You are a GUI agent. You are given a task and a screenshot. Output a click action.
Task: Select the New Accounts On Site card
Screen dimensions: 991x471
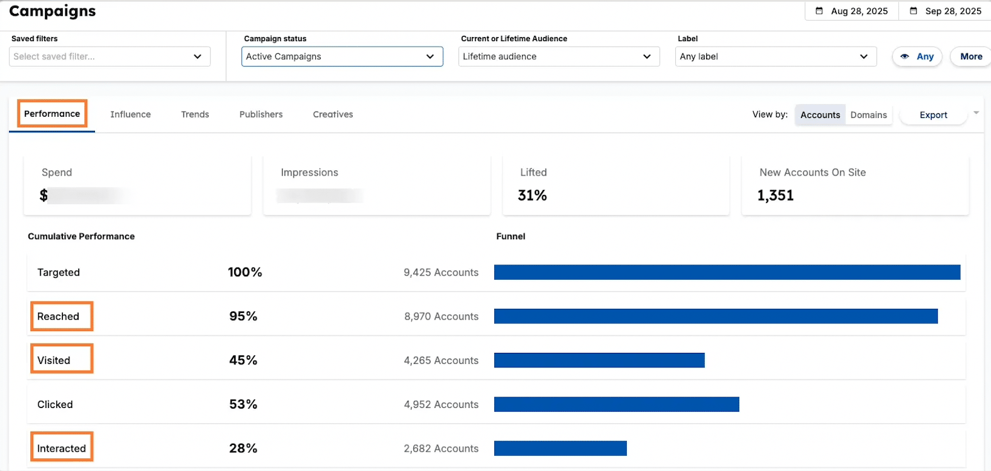click(855, 185)
